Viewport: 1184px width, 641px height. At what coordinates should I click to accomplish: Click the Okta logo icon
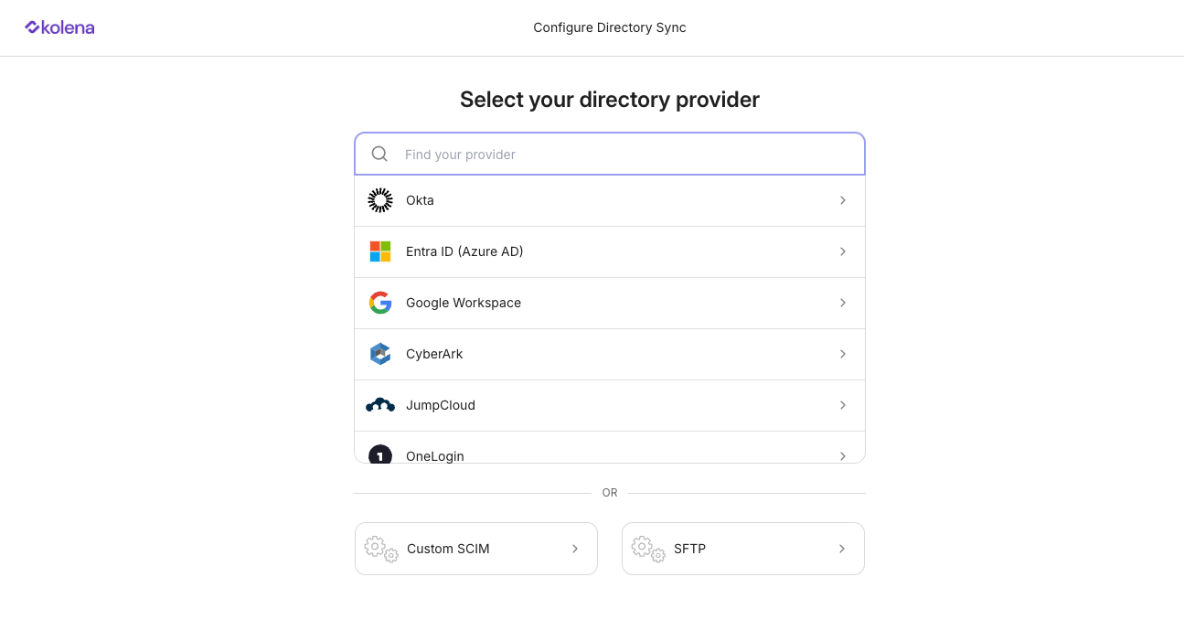click(379, 200)
